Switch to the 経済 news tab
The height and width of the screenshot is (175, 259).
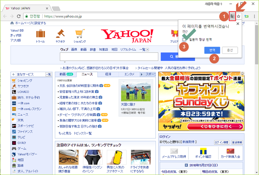108,74
